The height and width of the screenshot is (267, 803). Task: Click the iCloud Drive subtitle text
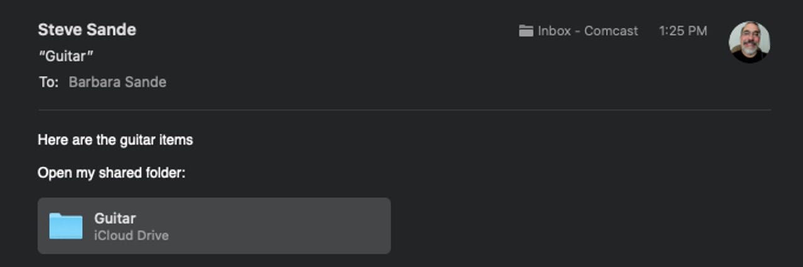pos(131,236)
